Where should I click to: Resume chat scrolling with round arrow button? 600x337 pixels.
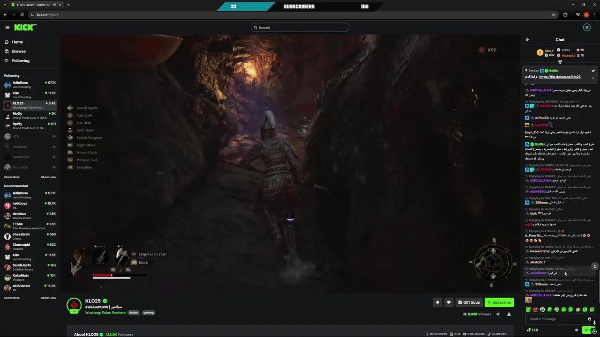(x=595, y=267)
